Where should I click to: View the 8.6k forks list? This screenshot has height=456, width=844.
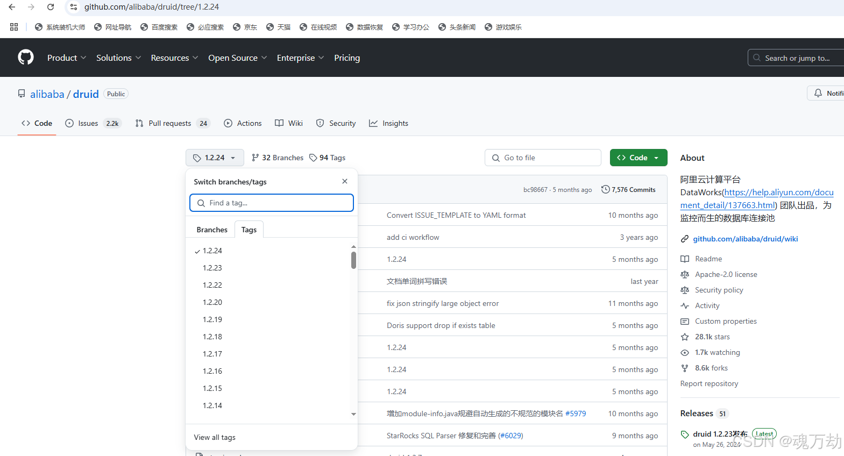[711, 368]
